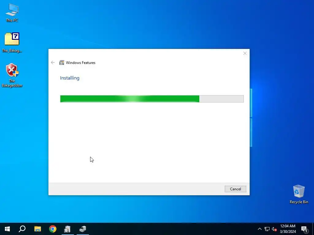Viewport: 314px width, 235px height.
Task: Click the Windows Features title icon
Action: [x=62, y=62]
